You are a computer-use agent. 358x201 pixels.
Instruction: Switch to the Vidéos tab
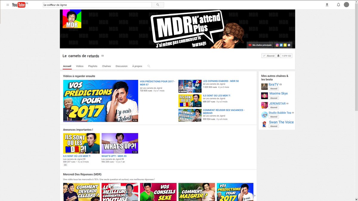(x=80, y=66)
